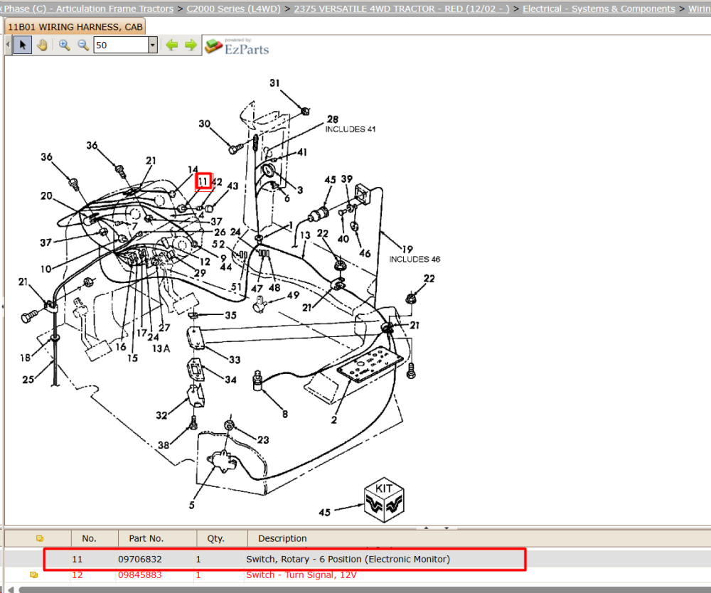
Task: Click the KIT cube icon in diagram
Action: coord(384,500)
